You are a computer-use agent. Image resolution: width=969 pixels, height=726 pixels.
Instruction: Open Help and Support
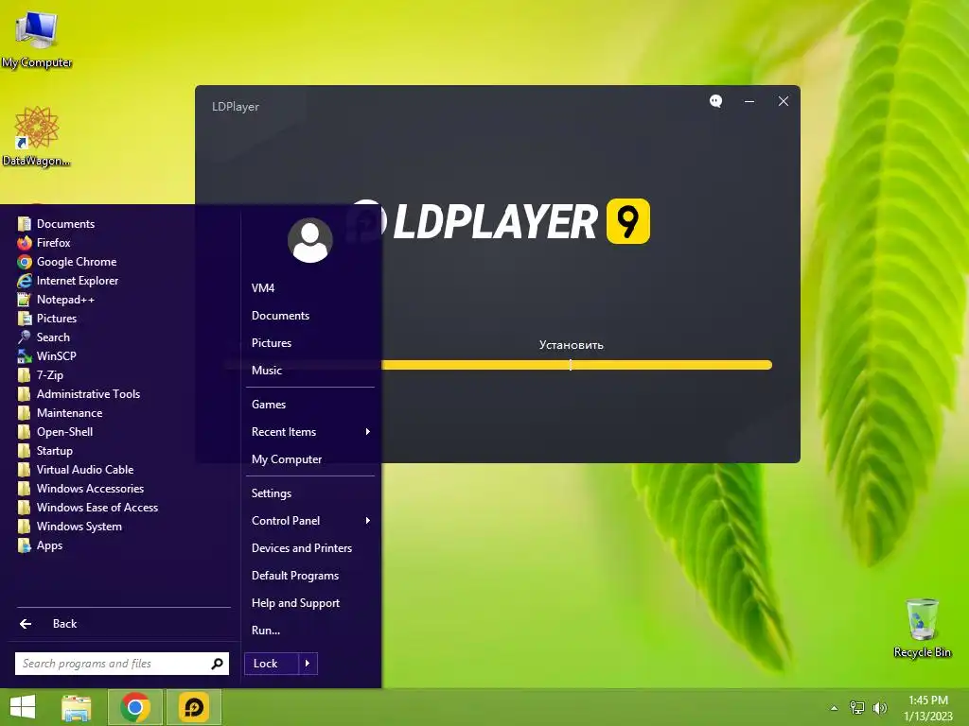click(295, 603)
